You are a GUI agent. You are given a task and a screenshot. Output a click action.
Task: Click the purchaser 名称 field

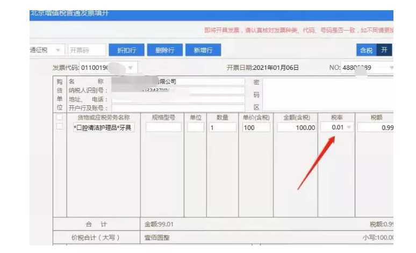click(x=178, y=82)
